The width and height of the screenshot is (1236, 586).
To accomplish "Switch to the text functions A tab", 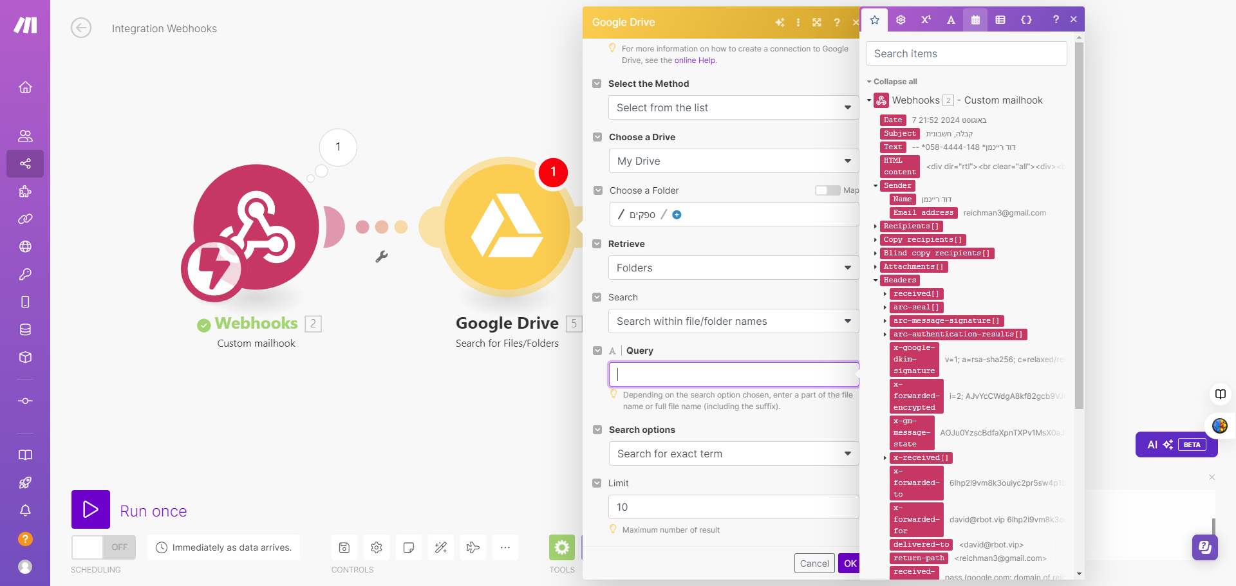I will (x=951, y=20).
